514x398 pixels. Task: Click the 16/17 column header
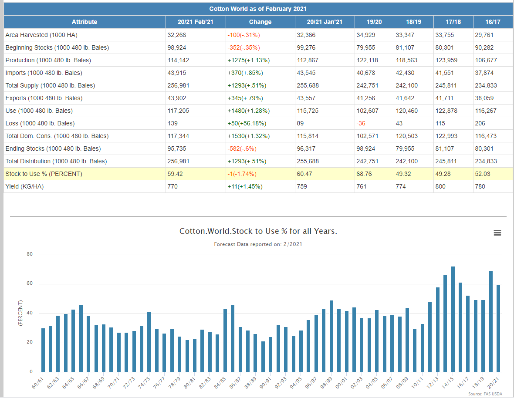pos(492,22)
